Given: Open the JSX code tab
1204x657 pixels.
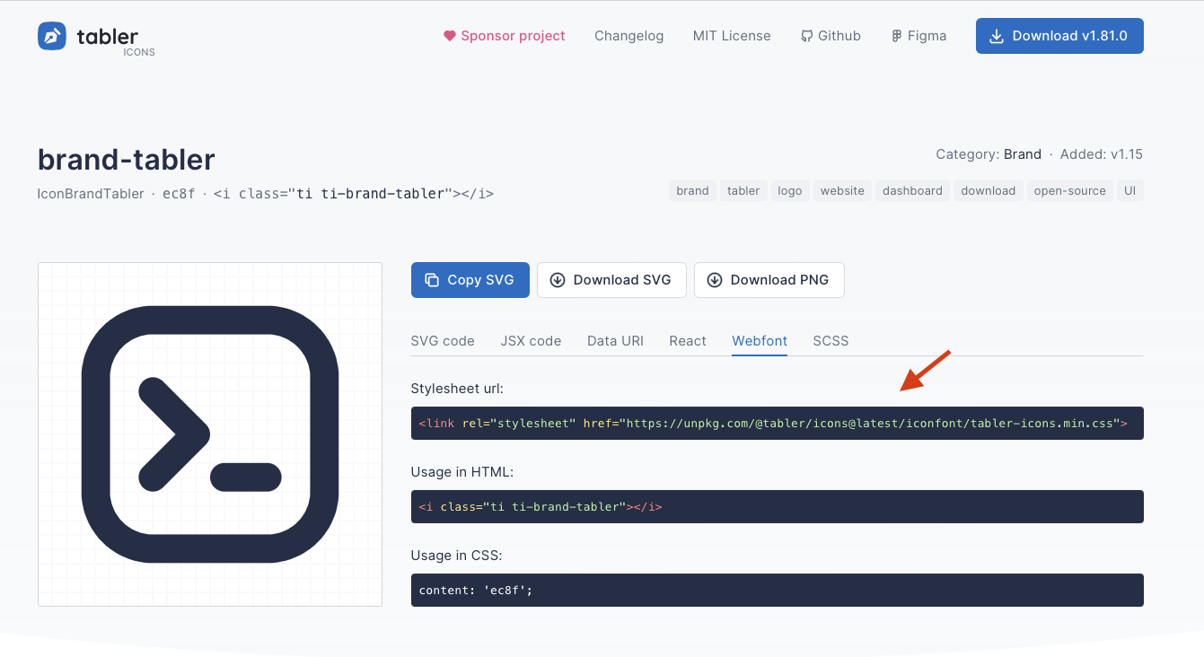Looking at the screenshot, I should 531,341.
